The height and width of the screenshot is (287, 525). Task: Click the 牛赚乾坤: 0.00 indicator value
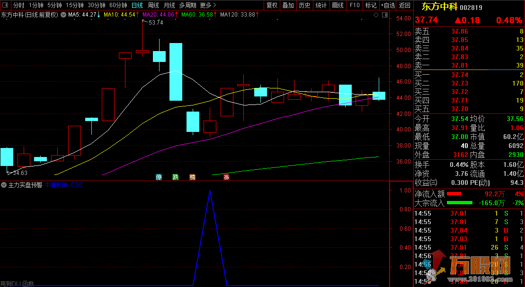coord(63,185)
